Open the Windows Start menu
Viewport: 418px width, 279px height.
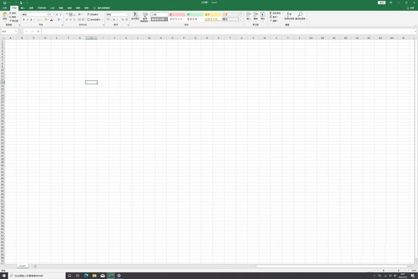coord(4,276)
